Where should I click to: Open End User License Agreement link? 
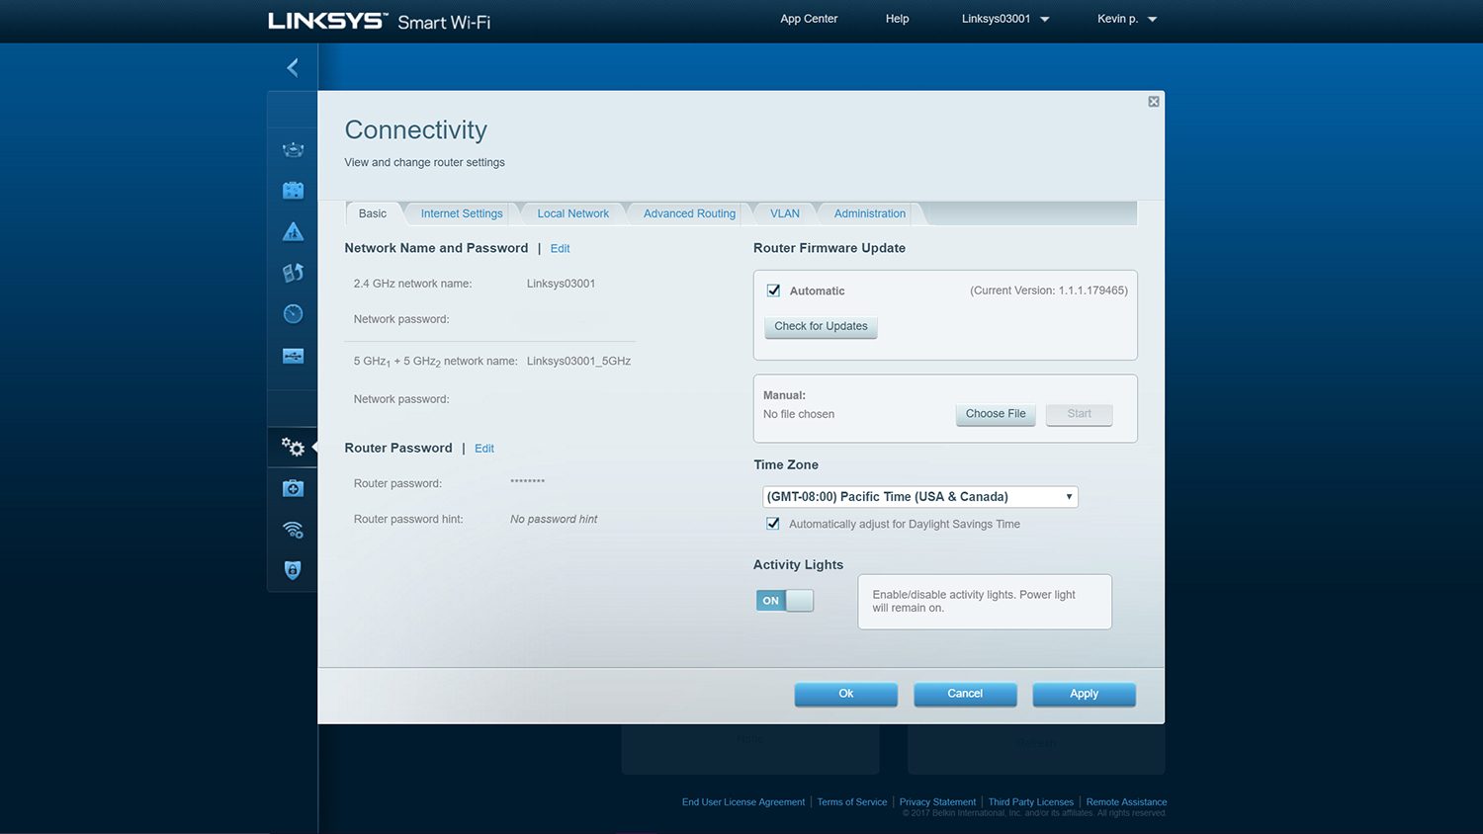click(x=743, y=802)
